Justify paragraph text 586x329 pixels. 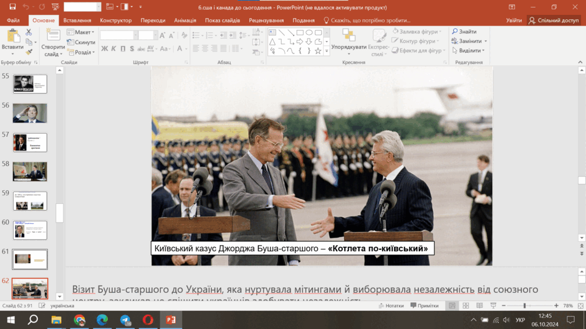point(223,48)
